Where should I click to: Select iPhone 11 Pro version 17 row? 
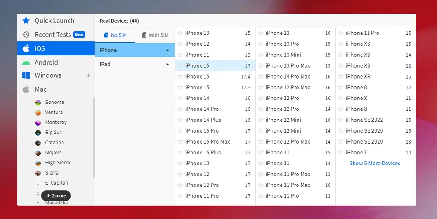pyautogui.click(x=215, y=196)
